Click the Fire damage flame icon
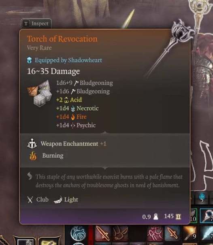The height and width of the screenshot is (245, 213). pos(73,117)
